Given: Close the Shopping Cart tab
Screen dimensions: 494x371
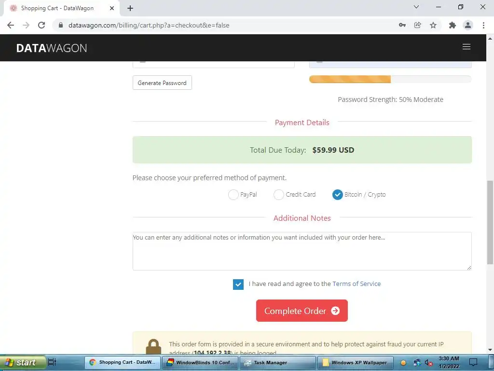Looking at the screenshot, I should coord(112,8).
